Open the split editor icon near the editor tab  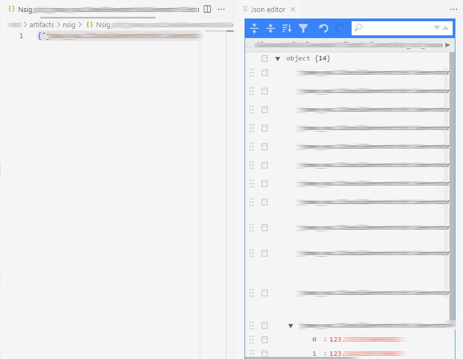point(207,9)
